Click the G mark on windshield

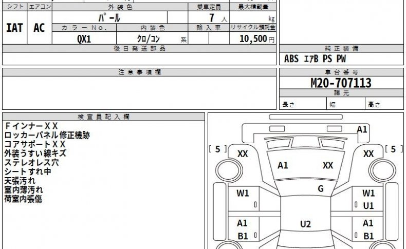click(321, 188)
